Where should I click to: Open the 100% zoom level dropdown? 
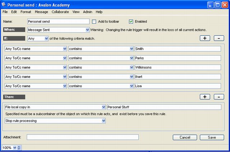coord(14,148)
